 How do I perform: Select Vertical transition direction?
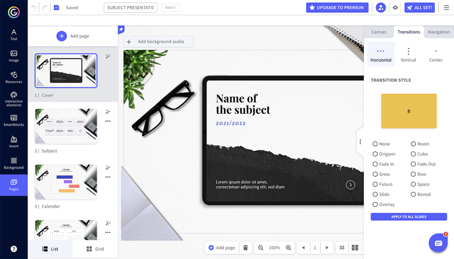pyautogui.click(x=408, y=55)
